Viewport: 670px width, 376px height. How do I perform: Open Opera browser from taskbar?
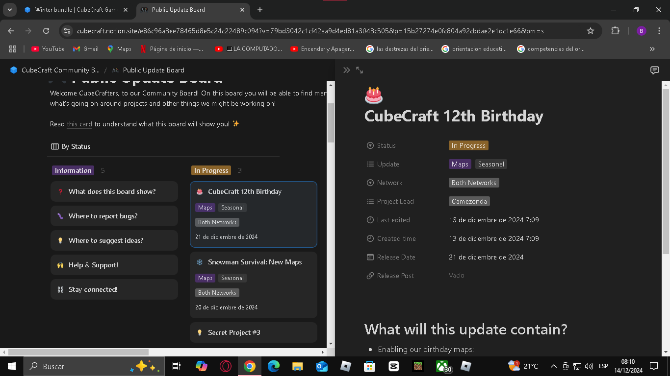[226, 366]
